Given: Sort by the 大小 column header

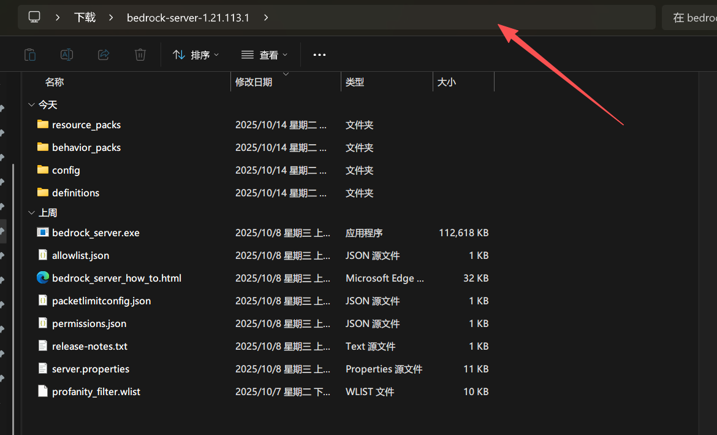Looking at the screenshot, I should click(x=446, y=82).
